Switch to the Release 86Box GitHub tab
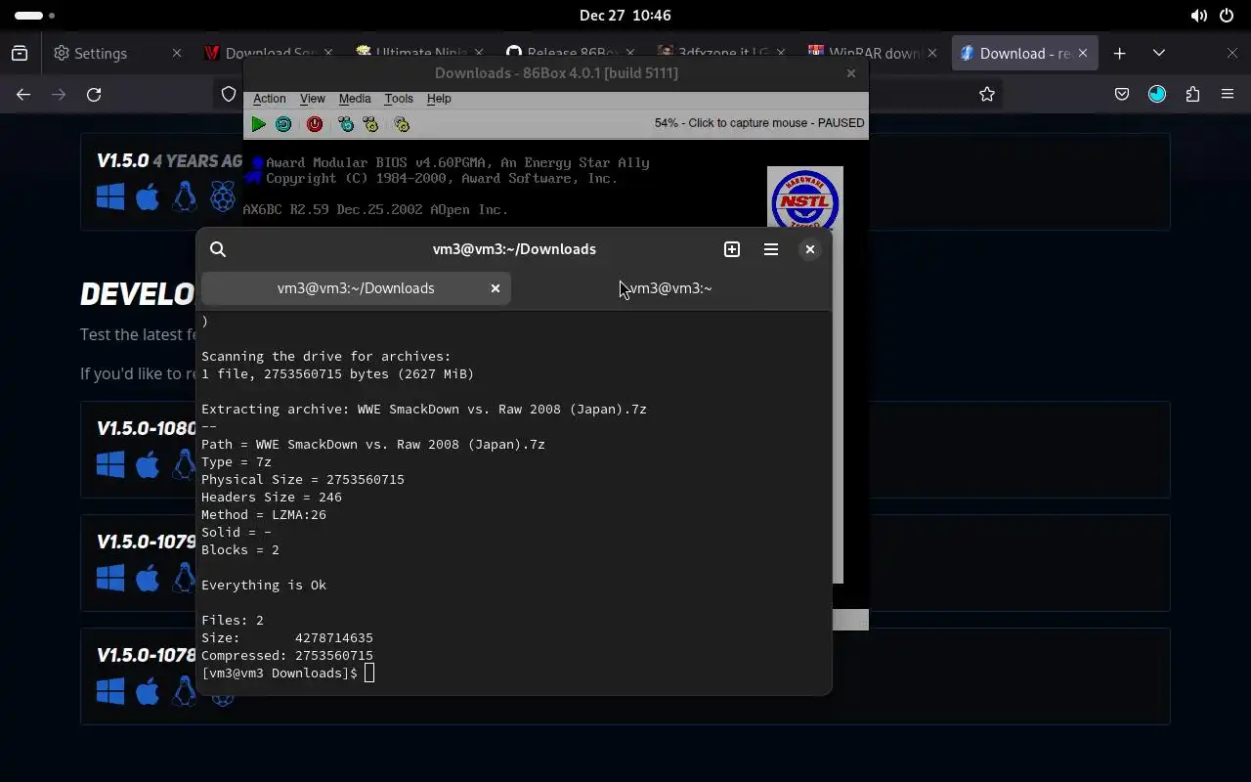The height and width of the screenshot is (782, 1251). (572, 53)
